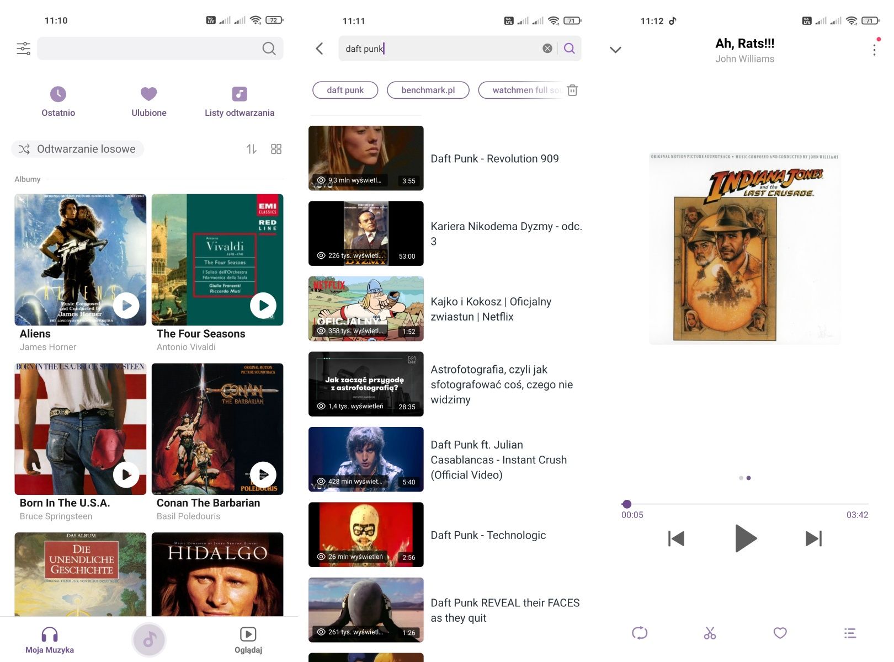Open the playback queue list icon
894x662 pixels.
(x=850, y=633)
